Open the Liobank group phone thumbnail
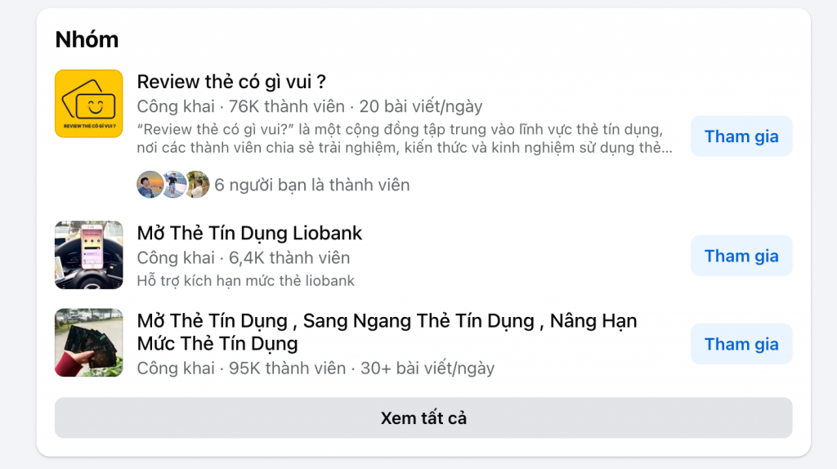Image resolution: width=837 pixels, height=469 pixels. point(88,255)
